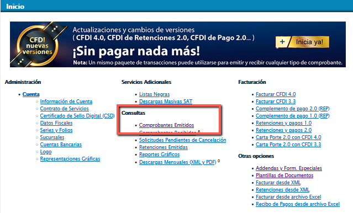Click the 'Servicios Adicionales' heading
353x213 pixels.
[146, 82]
